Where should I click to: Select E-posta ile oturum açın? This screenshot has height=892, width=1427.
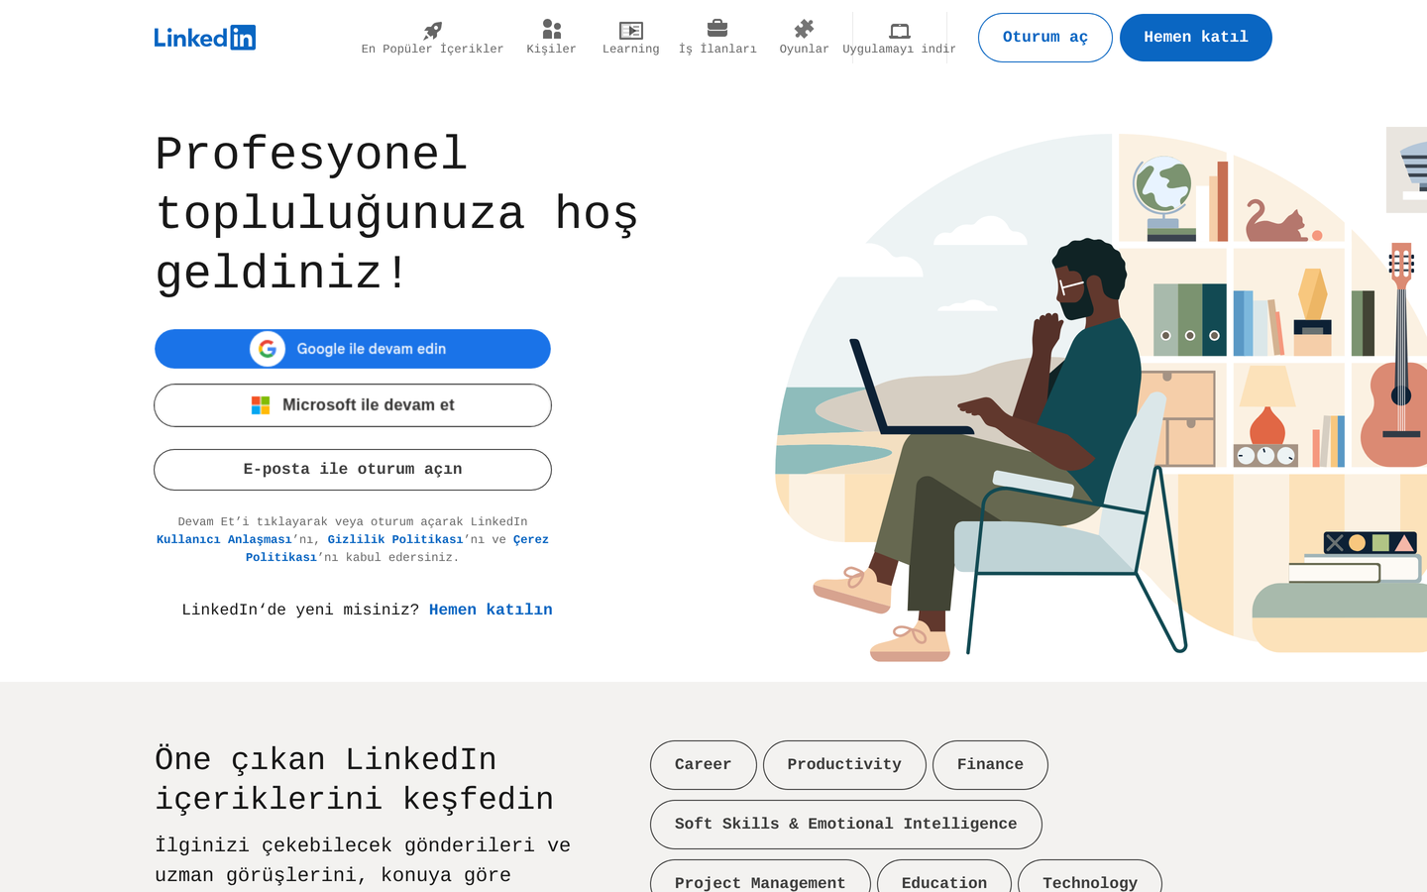click(x=353, y=470)
